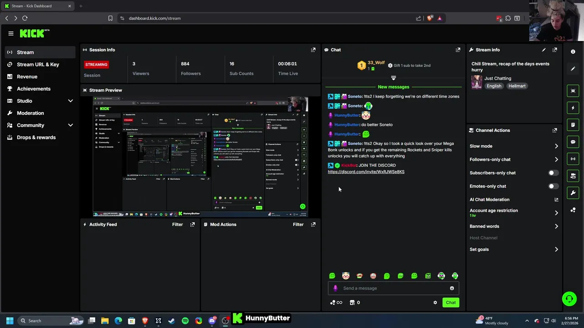
Task: Open Stream URL & Key page
Action: click(x=41, y=64)
